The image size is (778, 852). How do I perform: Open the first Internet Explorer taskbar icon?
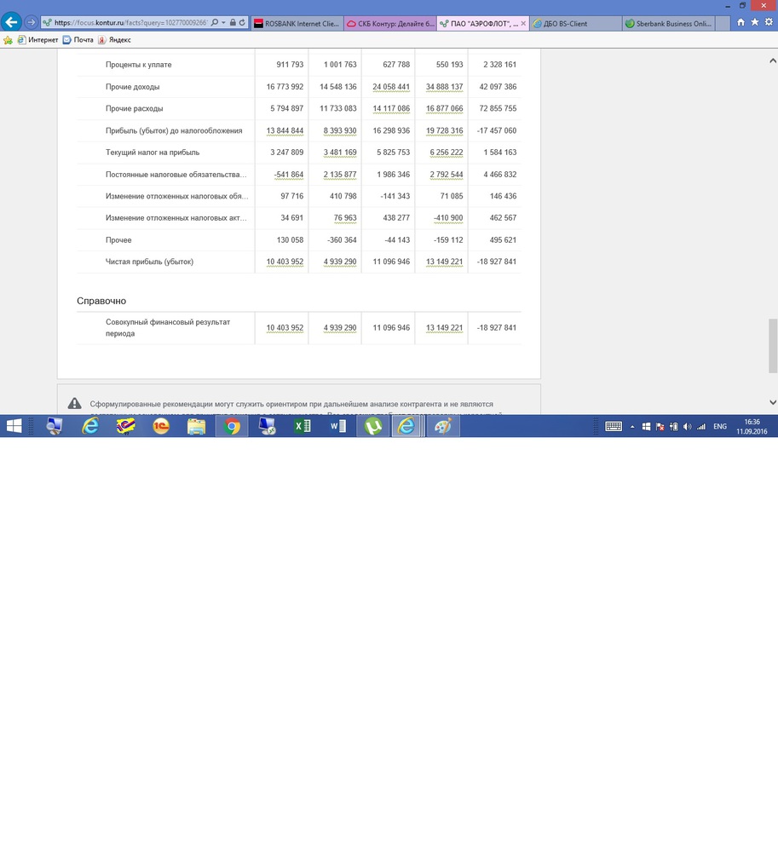(89, 427)
